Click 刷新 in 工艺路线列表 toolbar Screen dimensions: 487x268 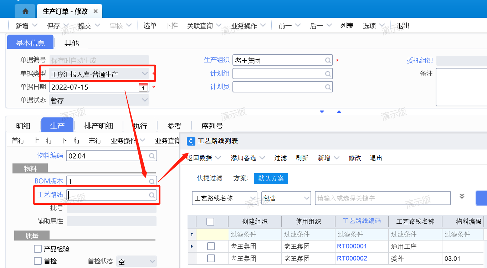coord(302,158)
